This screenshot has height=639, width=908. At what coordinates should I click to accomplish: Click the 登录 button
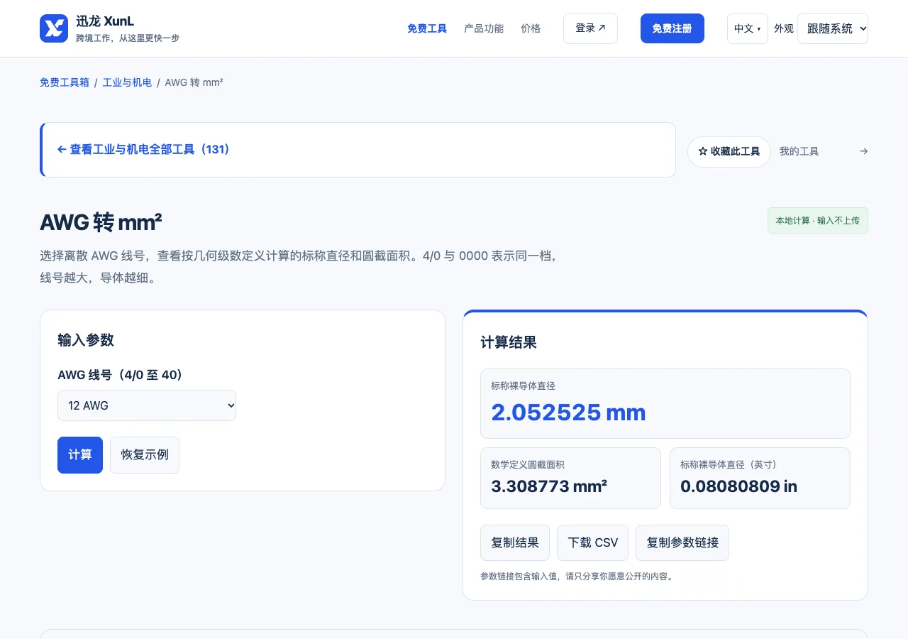[590, 28]
